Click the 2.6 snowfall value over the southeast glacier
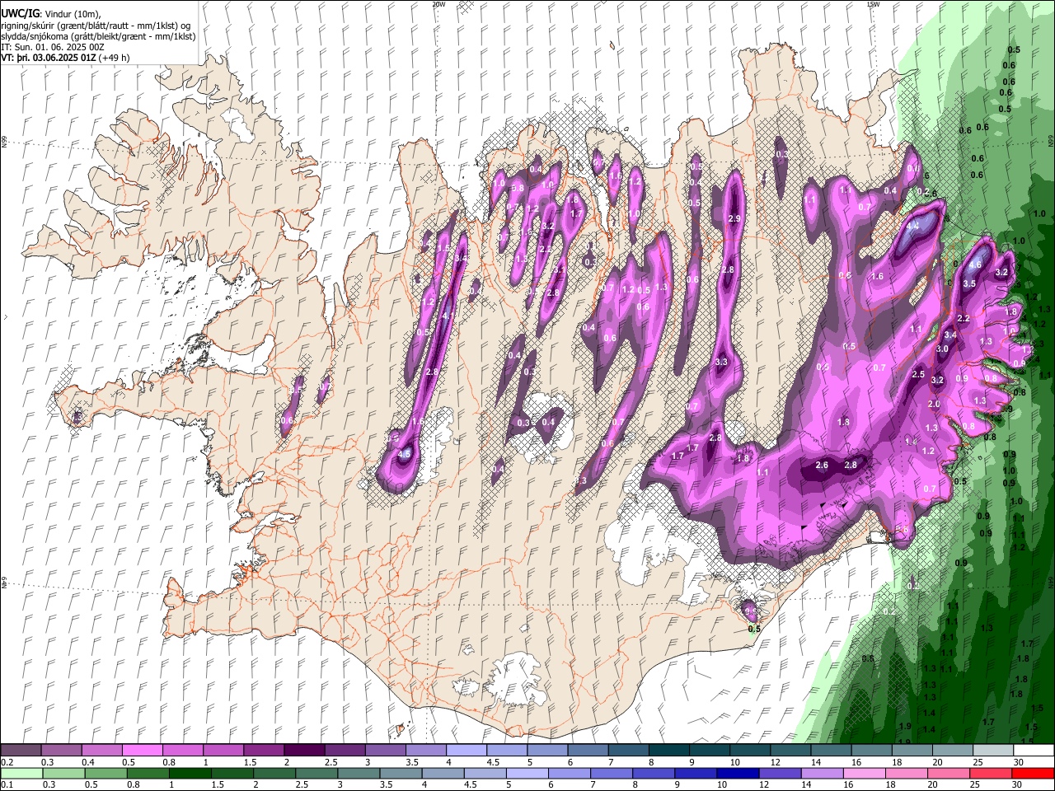The height and width of the screenshot is (791, 1055). [x=822, y=466]
